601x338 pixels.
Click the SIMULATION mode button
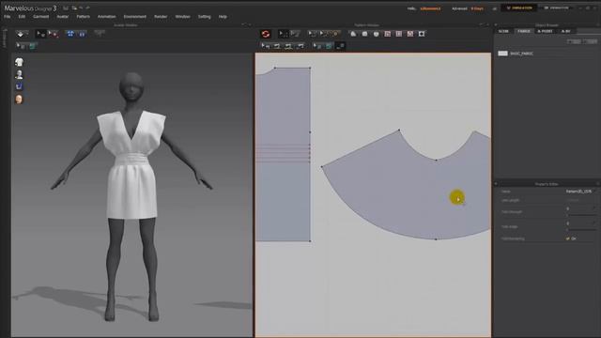[x=519, y=8]
